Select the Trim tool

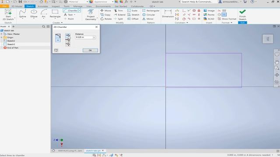coord(119,10)
